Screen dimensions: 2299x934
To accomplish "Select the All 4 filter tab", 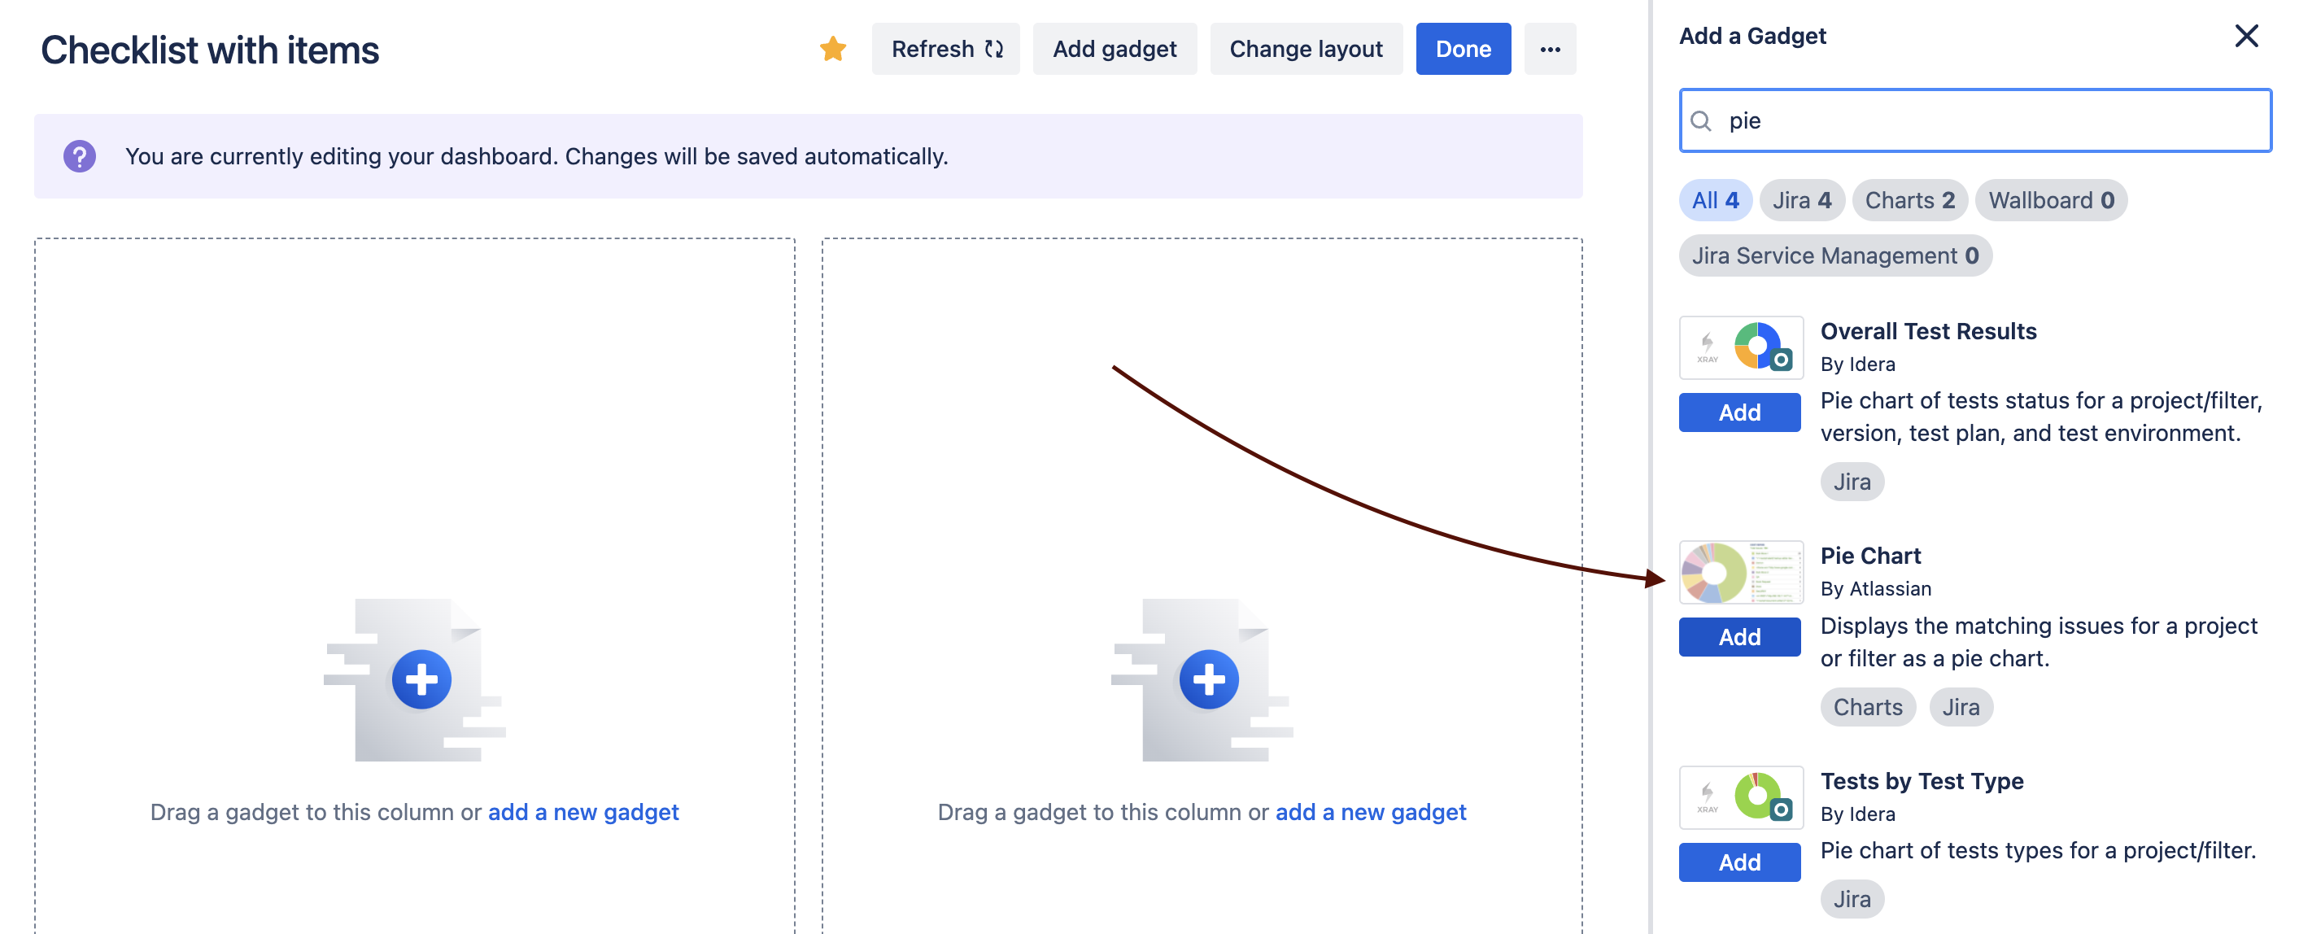I will click(1714, 200).
